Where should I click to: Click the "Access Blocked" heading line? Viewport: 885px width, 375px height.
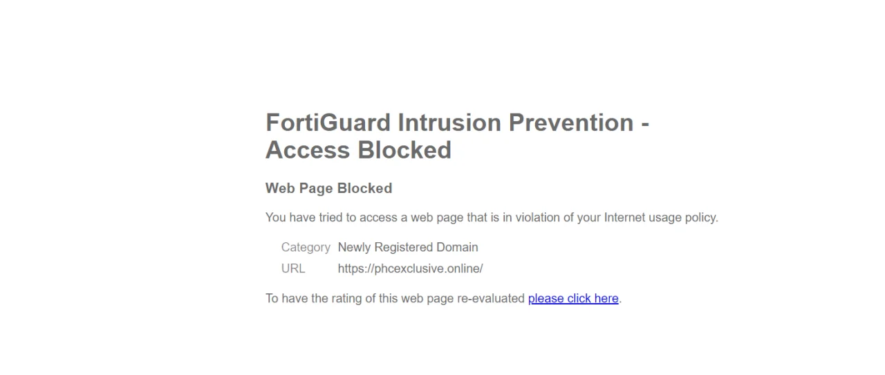coord(358,149)
